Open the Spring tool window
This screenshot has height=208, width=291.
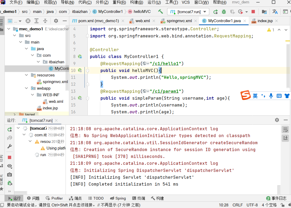click(118, 198)
